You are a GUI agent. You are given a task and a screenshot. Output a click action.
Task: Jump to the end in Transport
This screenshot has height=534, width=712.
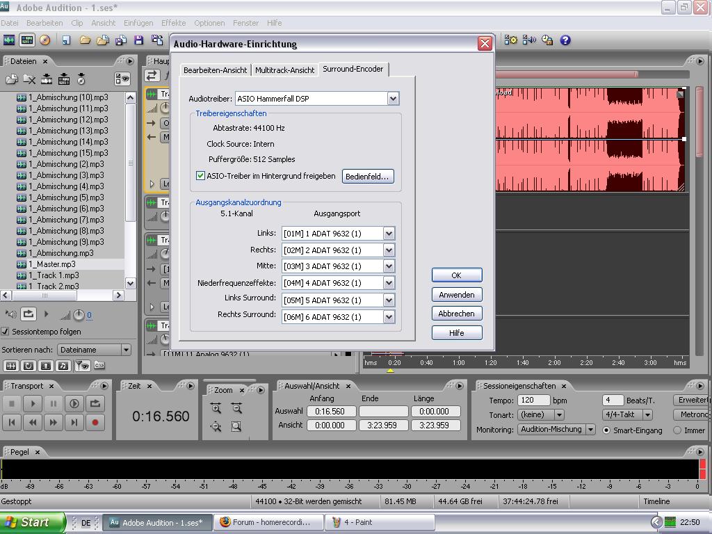pyautogui.click(x=74, y=422)
